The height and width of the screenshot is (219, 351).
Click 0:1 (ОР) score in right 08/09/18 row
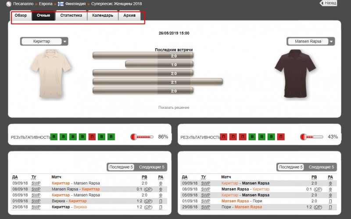(314, 189)
